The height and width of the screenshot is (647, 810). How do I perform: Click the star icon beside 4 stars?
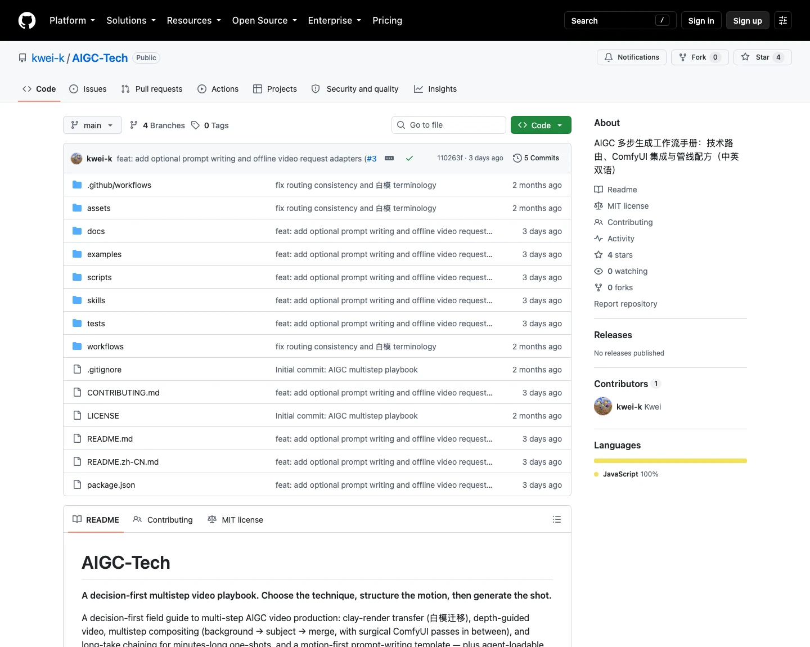[x=598, y=255]
